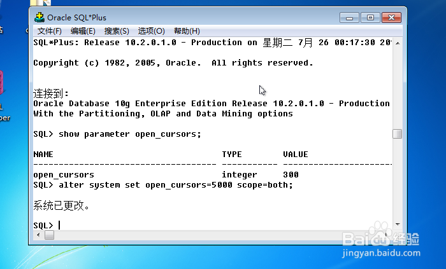Click the 'show parameter open_cursors;' command text
The height and width of the screenshot is (269, 446).
tap(130, 134)
